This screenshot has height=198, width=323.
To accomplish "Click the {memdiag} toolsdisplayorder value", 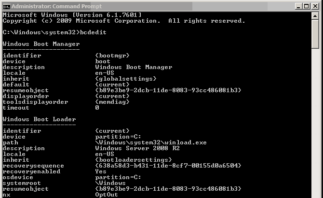I will tap(112, 102).
